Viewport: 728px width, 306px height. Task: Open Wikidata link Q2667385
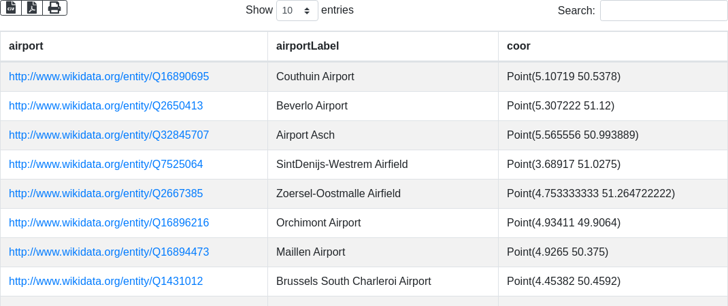(x=105, y=194)
